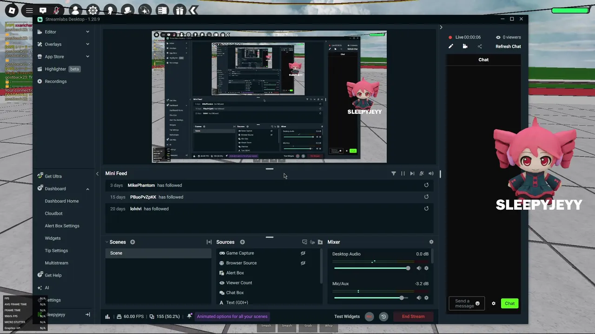Viewport: 595px width, 334px height.
Task: Open Get Help in sidebar
Action: pyautogui.click(x=49, y=275)
